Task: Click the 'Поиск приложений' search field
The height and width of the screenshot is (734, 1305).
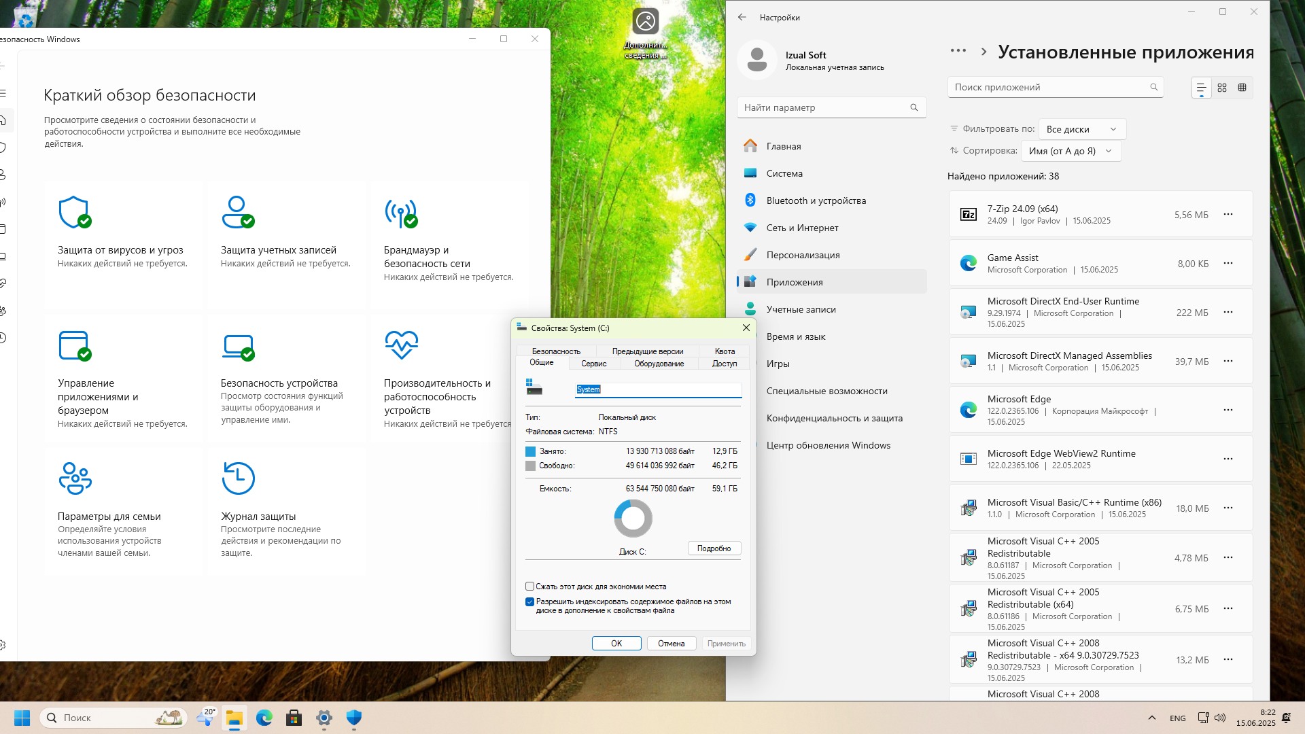Action: pyautogui.click(x=1056, y=87)
